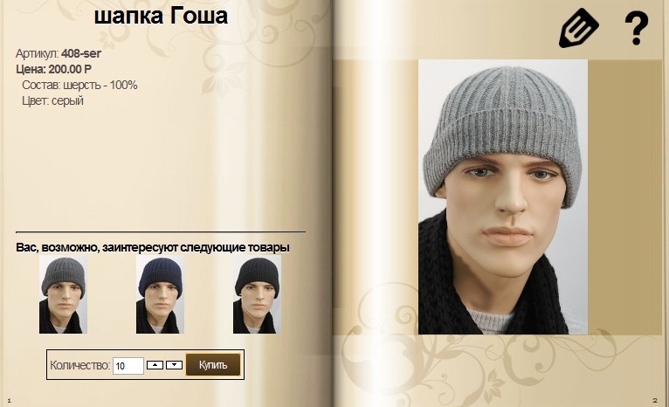Decrease quantity with down arrow
This screenshot has width=669, height=407.
174,365
